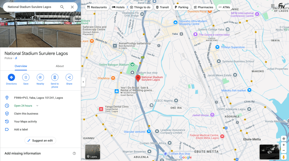
Task: Select the Transit chip
Action: (x=162, y=7)
